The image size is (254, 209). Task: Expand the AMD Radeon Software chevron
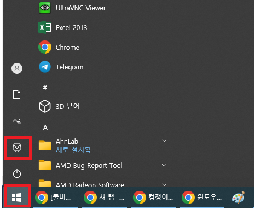coord(164,185)
